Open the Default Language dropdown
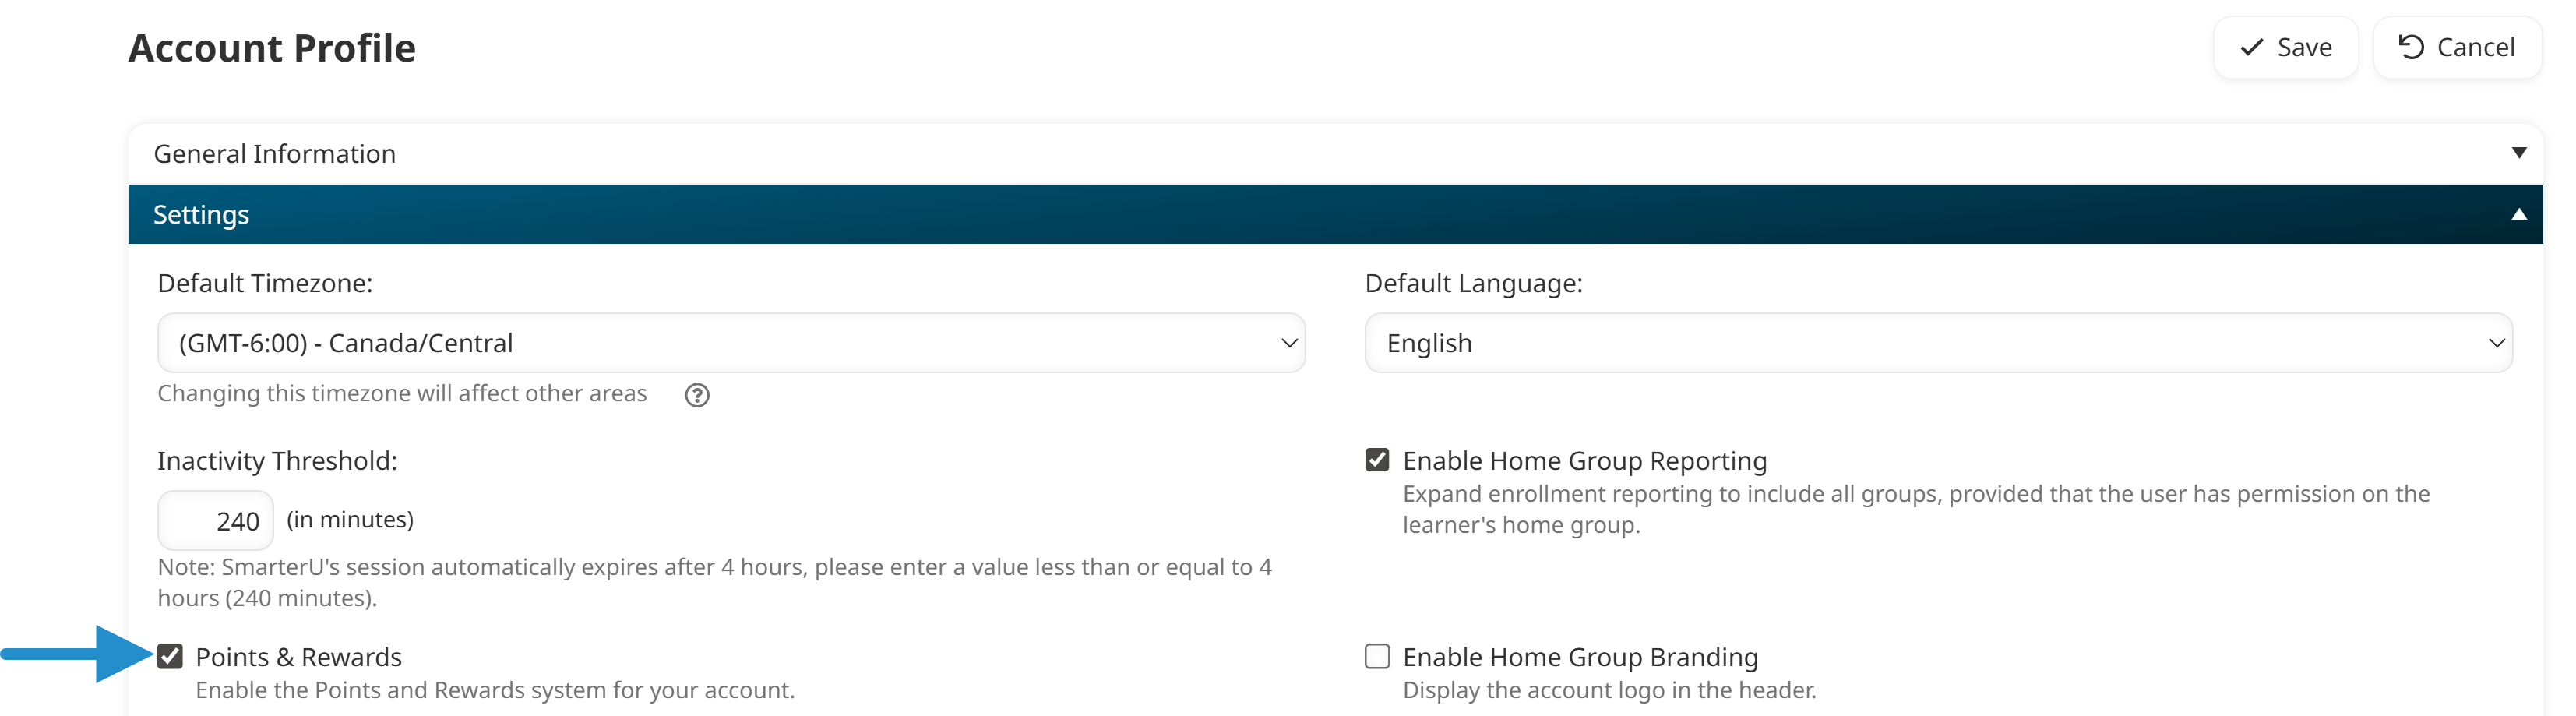The width and height of the screenshot is (2576, 716). tap(1937, 343)
